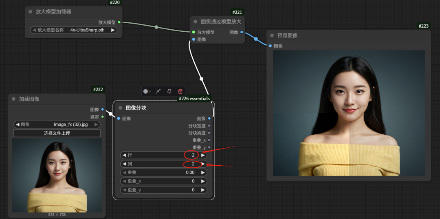Collapse the 图像通过模型放大 node via title dot
The image size is (440, 219).
[196, 22]
